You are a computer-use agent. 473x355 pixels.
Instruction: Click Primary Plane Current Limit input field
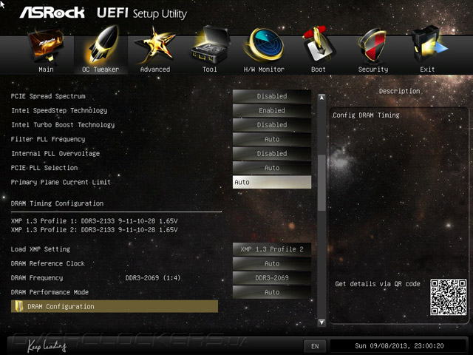[272, 182]
